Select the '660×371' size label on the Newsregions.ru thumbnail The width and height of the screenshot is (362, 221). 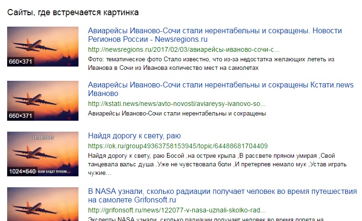coord(20,62)
